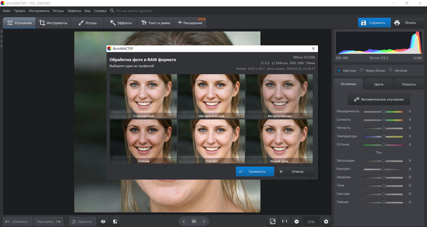Screen dimensions: 427x227
Task: Zoom in with the plus icon
Action: point(326,221)
